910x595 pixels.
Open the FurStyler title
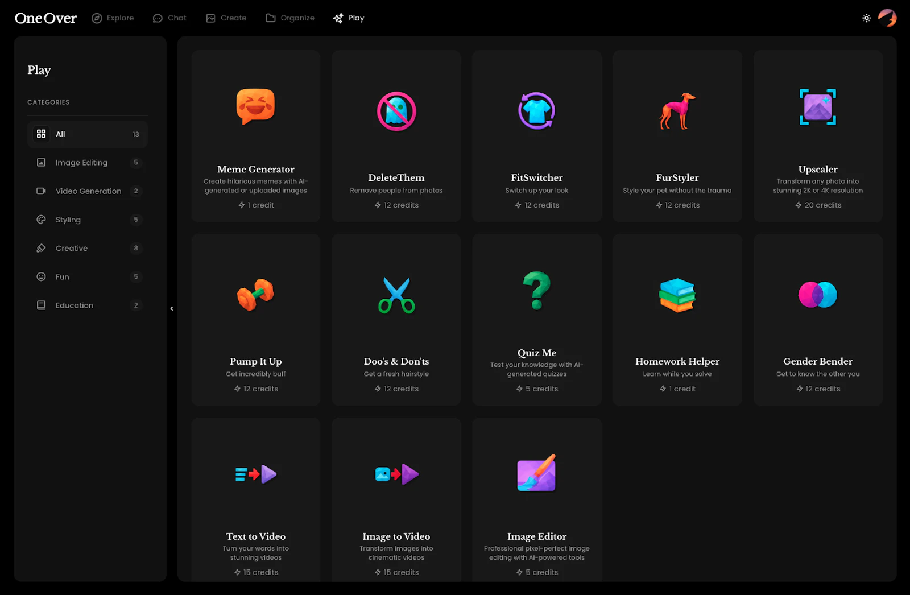677,177
